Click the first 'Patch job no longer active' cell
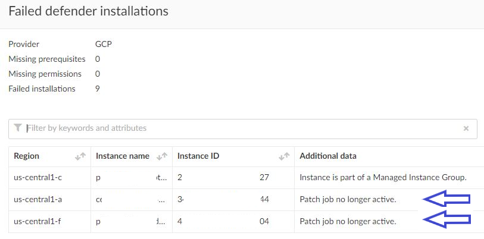484x239 pixels. click(348, 199)
